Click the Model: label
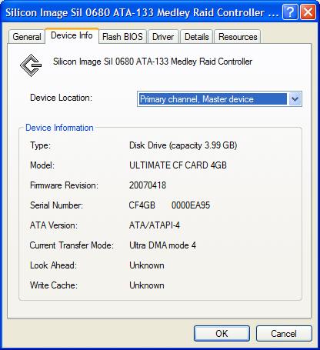320x350 pixels. [42, 165]
